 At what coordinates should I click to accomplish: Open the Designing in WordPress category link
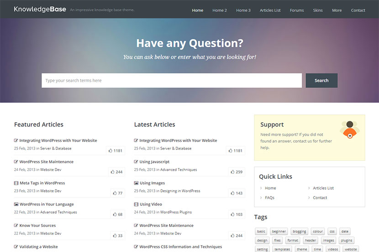pos(180,191)
